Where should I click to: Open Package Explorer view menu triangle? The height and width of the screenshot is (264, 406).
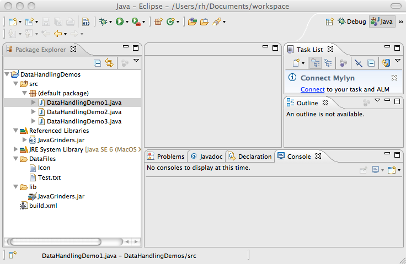coord(136,60)
